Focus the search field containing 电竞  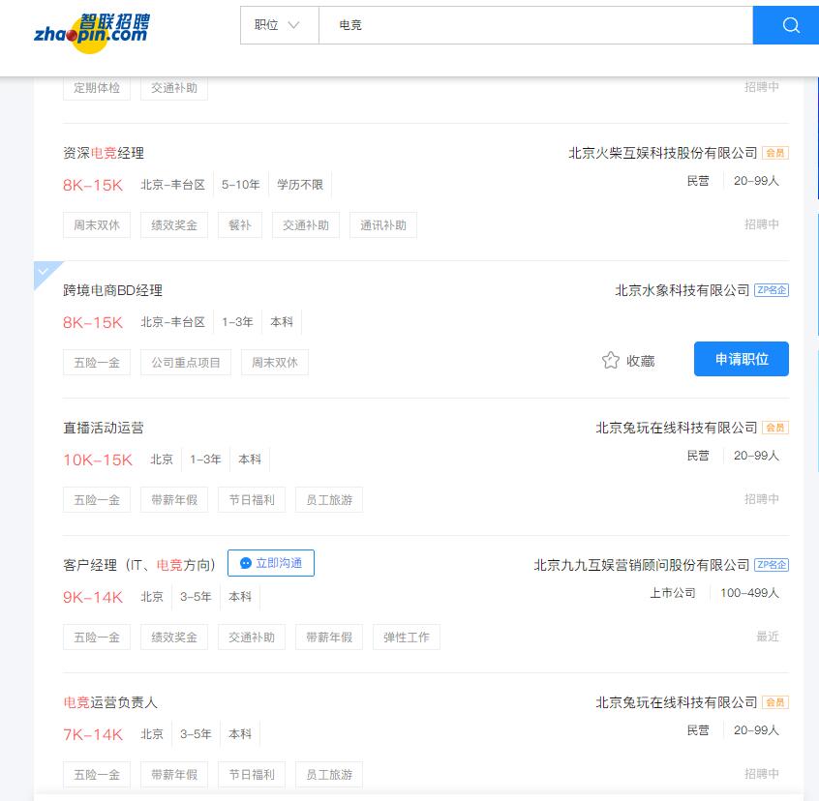(534, 25)
